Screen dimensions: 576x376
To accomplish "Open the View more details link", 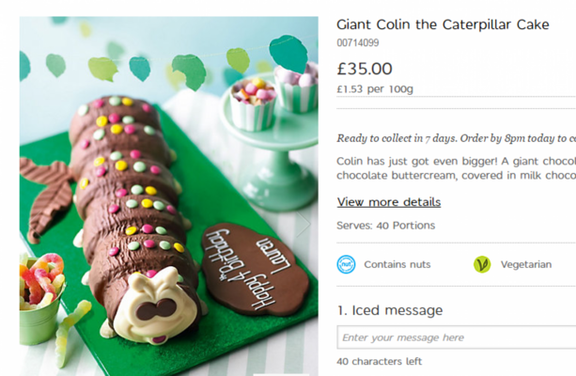I will (x=388, y=202).
